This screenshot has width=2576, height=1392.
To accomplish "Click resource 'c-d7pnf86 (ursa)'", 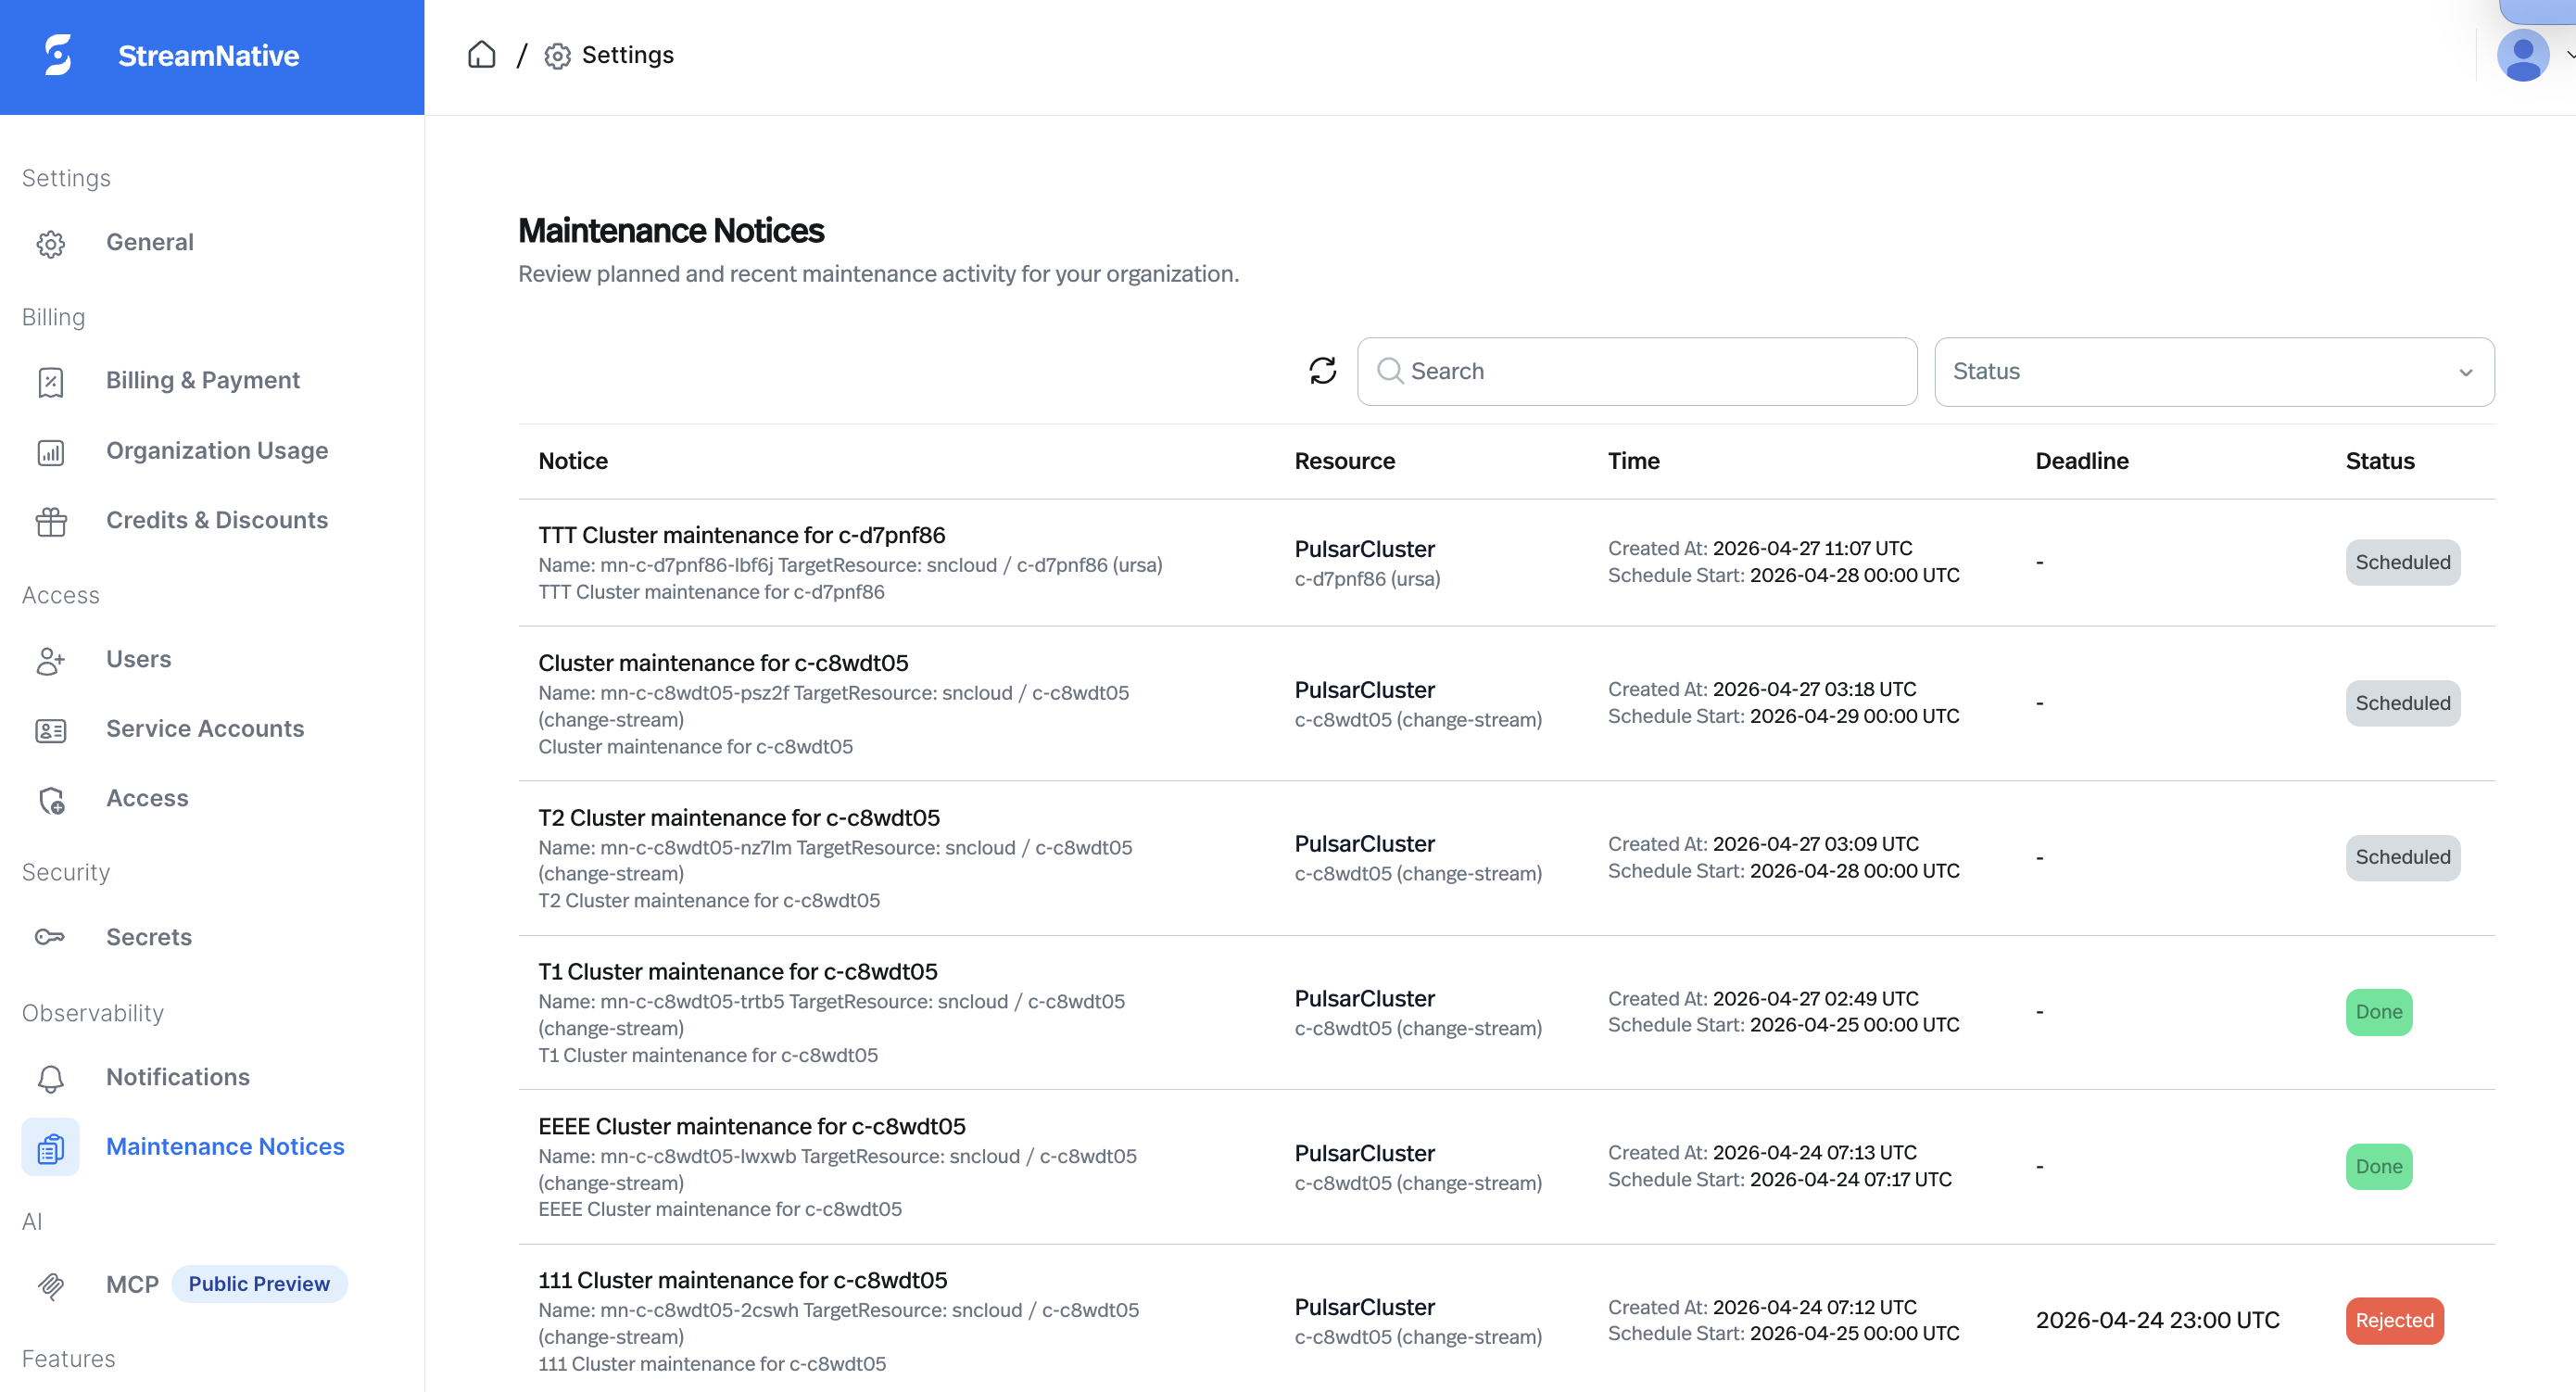I will (1367, 578).
